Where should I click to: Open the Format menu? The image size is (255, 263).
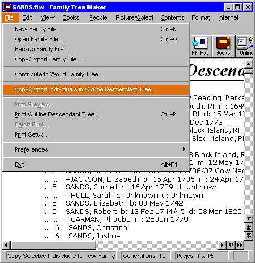click(201, 17)
